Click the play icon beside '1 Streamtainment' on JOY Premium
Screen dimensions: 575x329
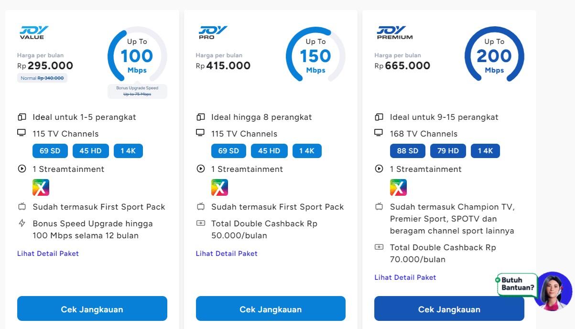pyautogui.click(x=379, y=169)
